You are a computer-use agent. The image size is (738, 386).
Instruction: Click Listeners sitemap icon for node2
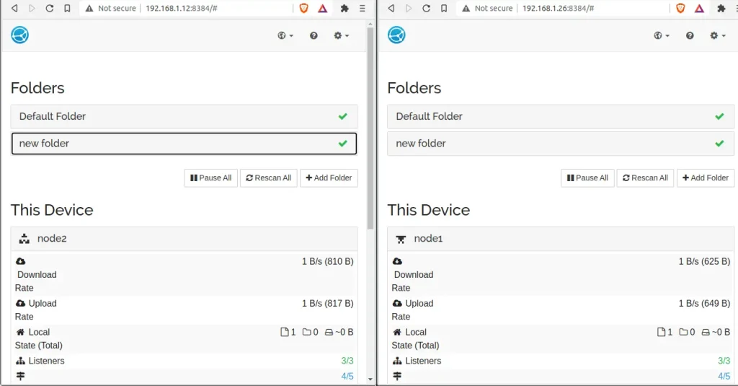20,361
